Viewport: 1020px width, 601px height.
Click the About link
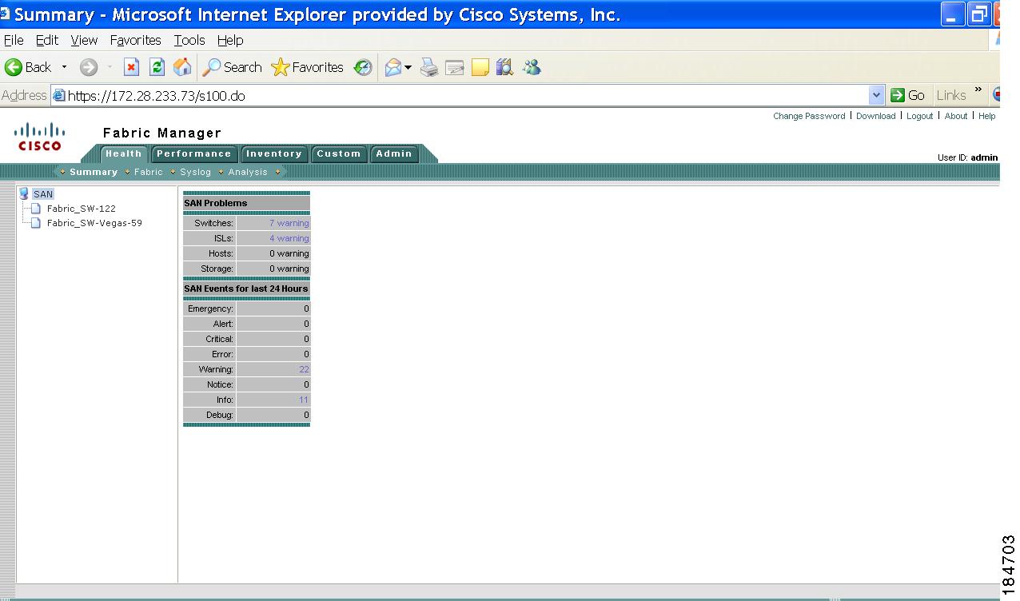tap(956, 116)
